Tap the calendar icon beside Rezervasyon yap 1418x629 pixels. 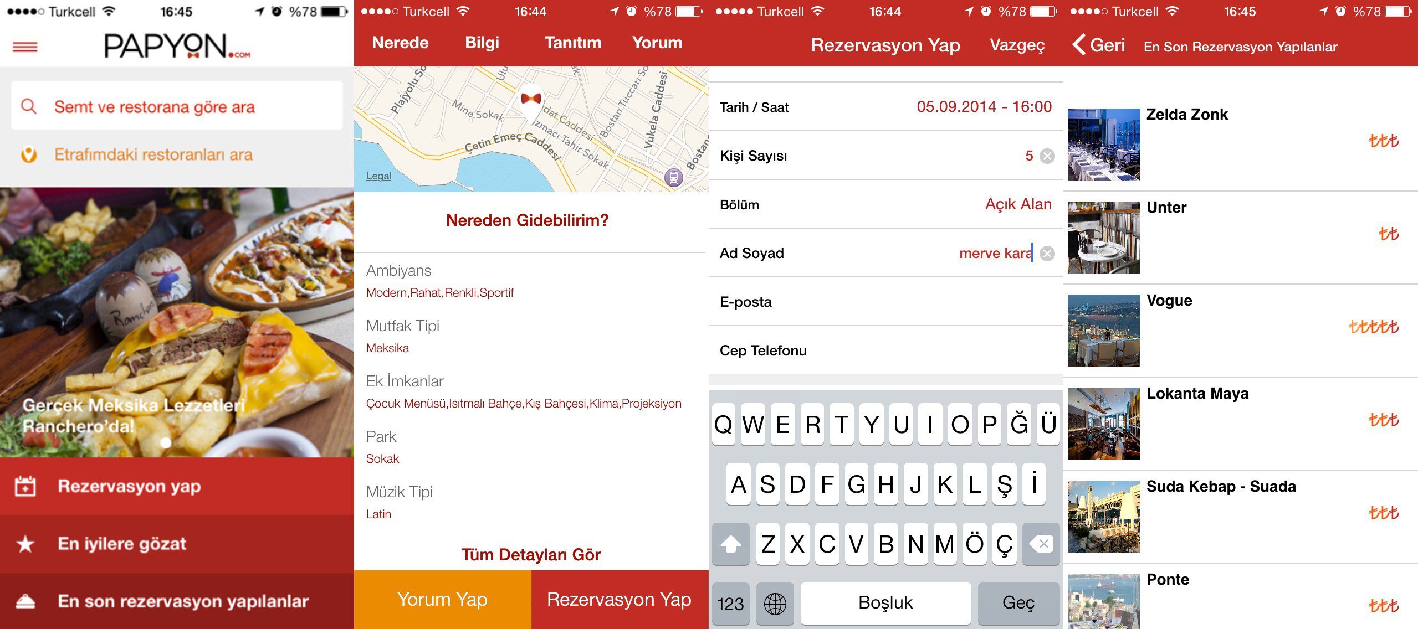(x=25, y=486)
